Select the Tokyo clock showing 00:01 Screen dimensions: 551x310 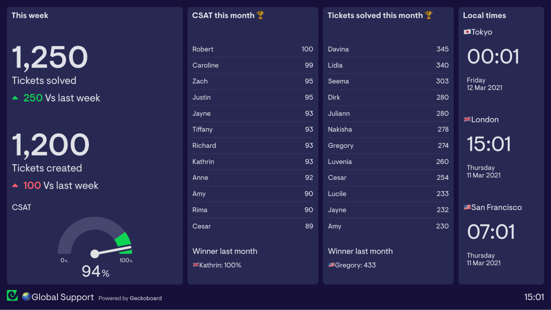point(493,56)
